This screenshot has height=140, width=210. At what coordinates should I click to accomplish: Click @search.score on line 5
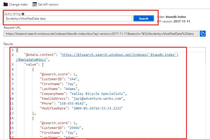(55, 74)
